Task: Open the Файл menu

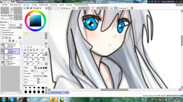Action: [x=5, y=5]
